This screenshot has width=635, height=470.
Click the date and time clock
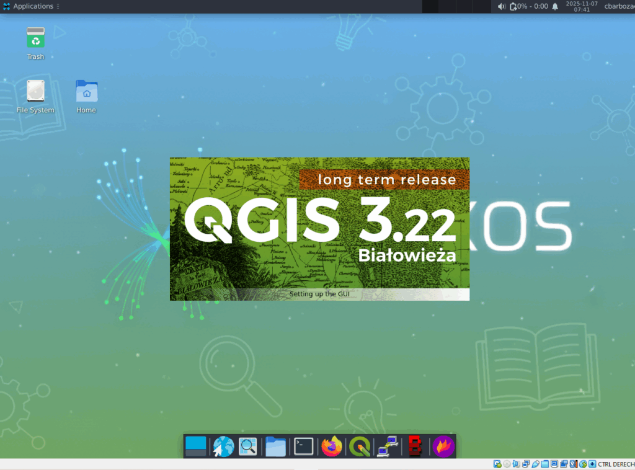pos(582,6)
